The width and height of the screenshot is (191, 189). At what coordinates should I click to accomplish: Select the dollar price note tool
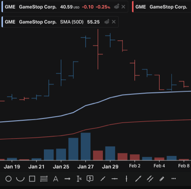click(x=90, y=179)
